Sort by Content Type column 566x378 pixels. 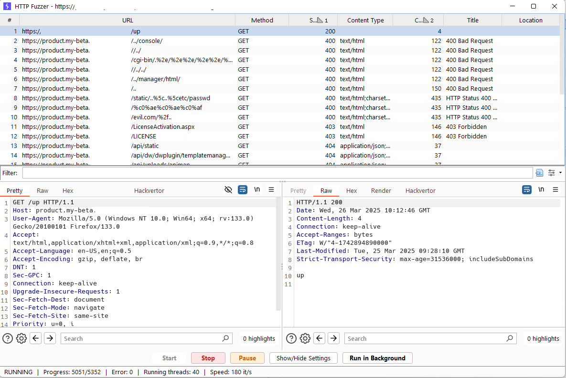[x=365, y=20]
